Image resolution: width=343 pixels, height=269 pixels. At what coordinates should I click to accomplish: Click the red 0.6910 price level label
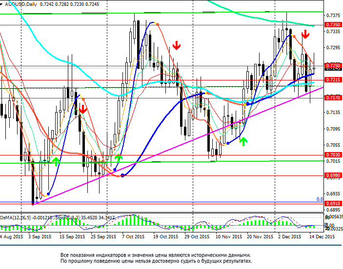[x=333, y=203]
